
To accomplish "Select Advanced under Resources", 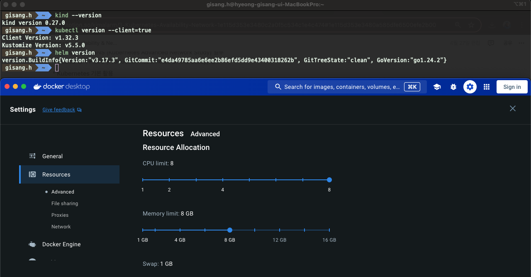I will point(63,192).
